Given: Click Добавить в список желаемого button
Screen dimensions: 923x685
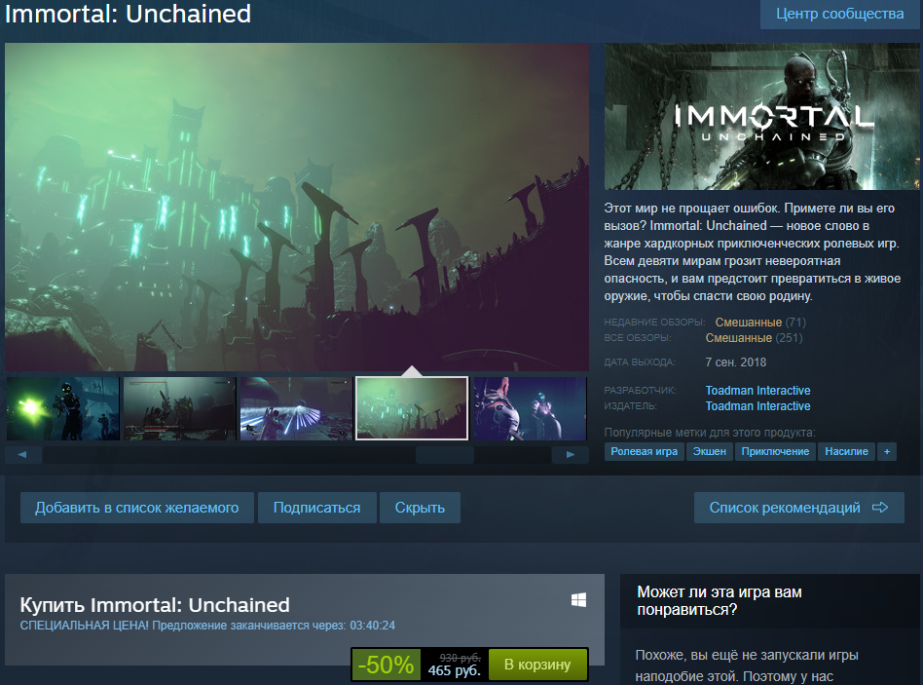Looking at the screenshot, I should tap(137, 508).
